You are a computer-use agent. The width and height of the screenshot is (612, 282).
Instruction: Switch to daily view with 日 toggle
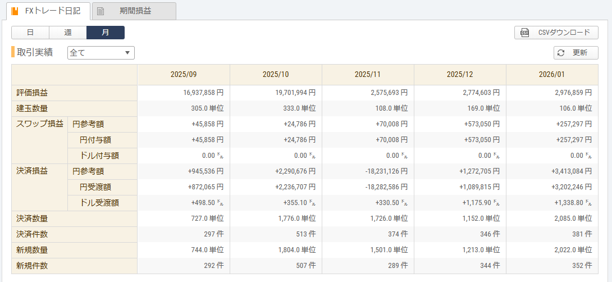point(30,33)
